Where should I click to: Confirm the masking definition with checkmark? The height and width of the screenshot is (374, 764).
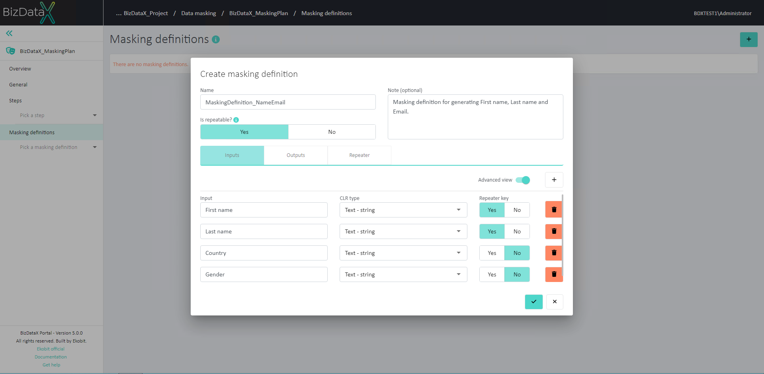coord(533,302)
